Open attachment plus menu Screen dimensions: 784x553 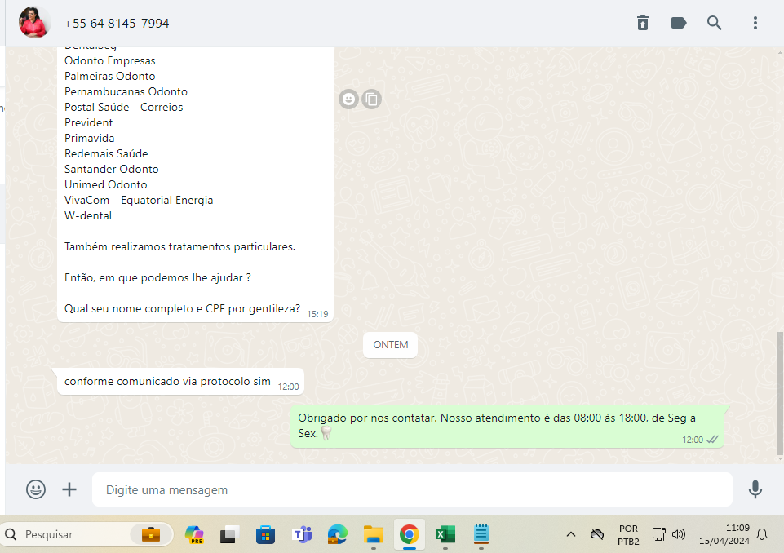[x=69, y=489]
